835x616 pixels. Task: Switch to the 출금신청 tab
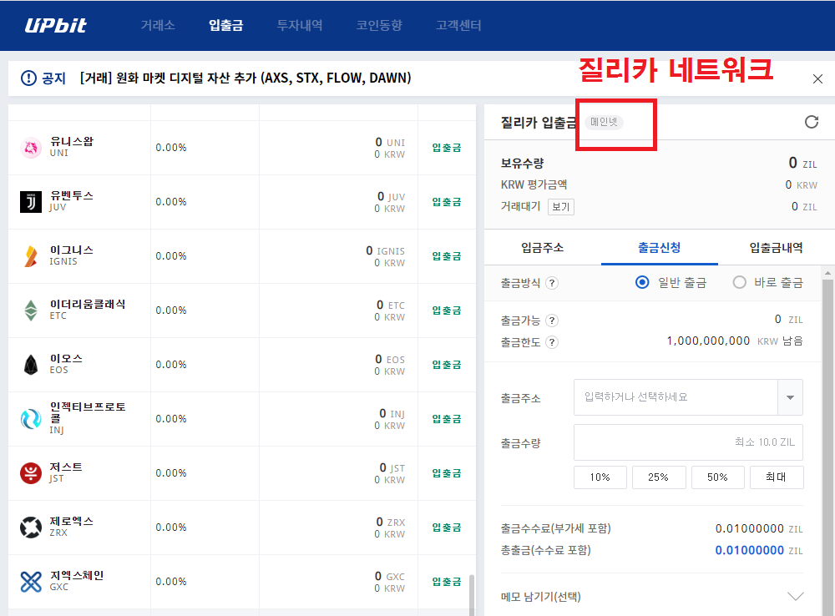click(660, 248)
